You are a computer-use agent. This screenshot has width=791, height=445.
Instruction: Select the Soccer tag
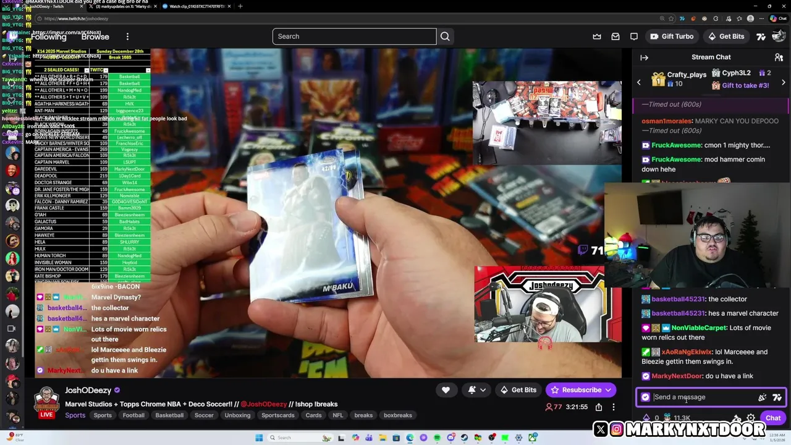pyautogui.click(x=204, y=415)
